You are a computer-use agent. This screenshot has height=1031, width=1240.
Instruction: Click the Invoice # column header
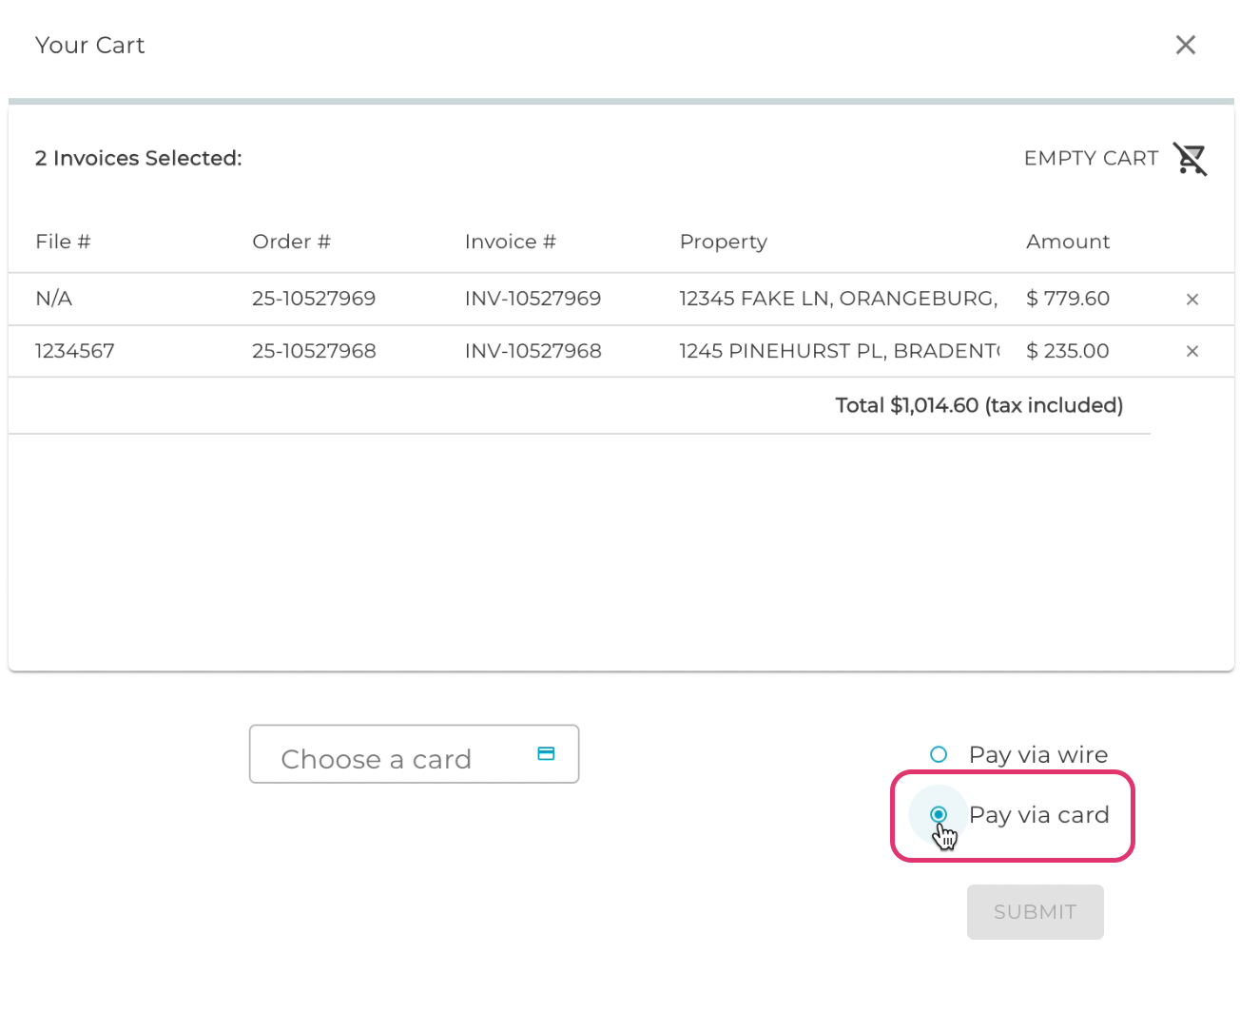(510, 242)
